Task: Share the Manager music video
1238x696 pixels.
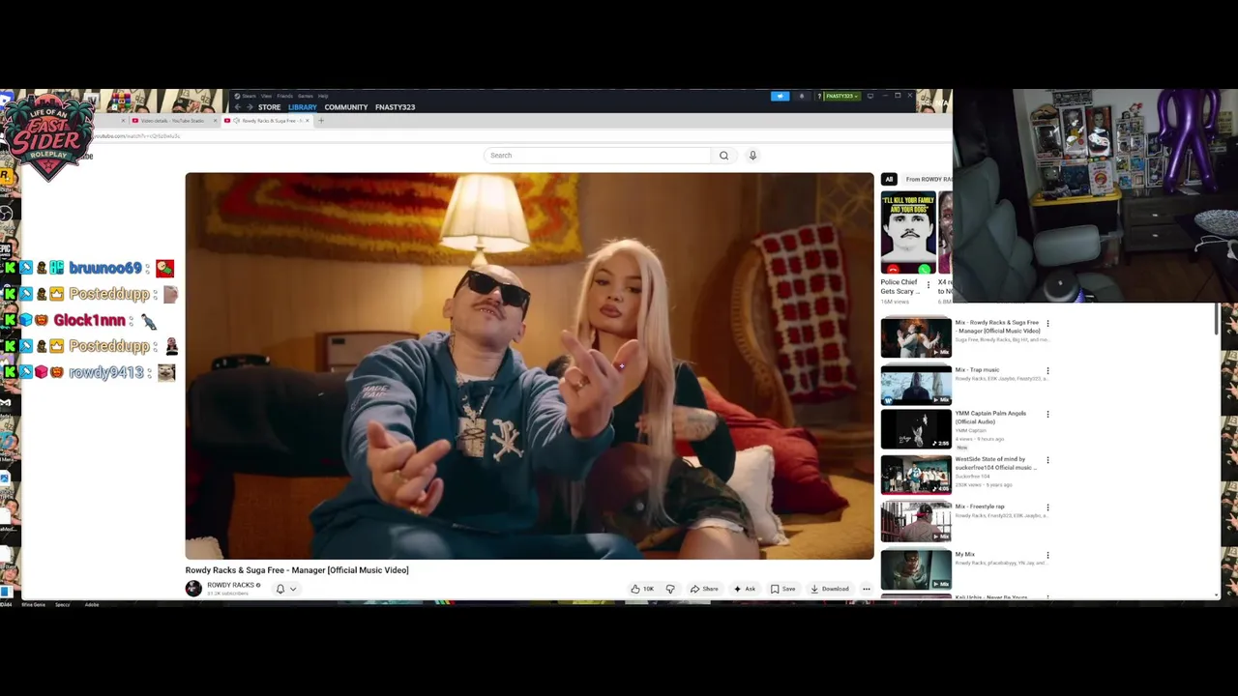Action: click(704, 589)
